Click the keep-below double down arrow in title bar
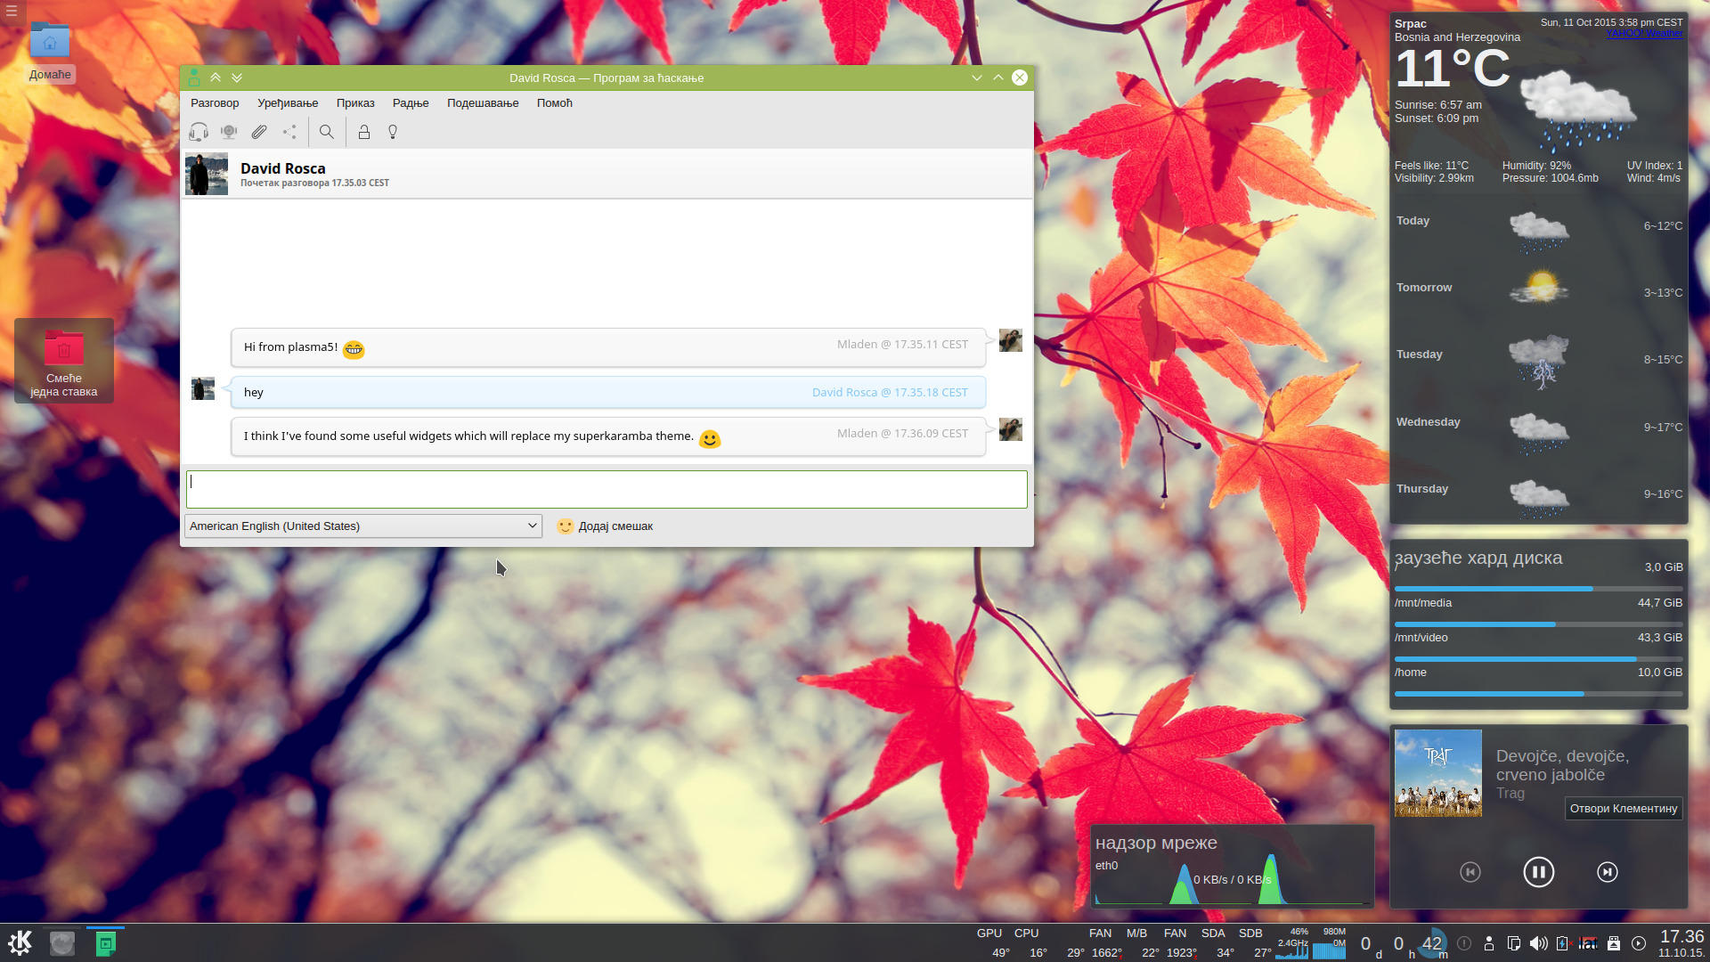Viewport: 1710px width, 962px height. (x=237, y=77)
